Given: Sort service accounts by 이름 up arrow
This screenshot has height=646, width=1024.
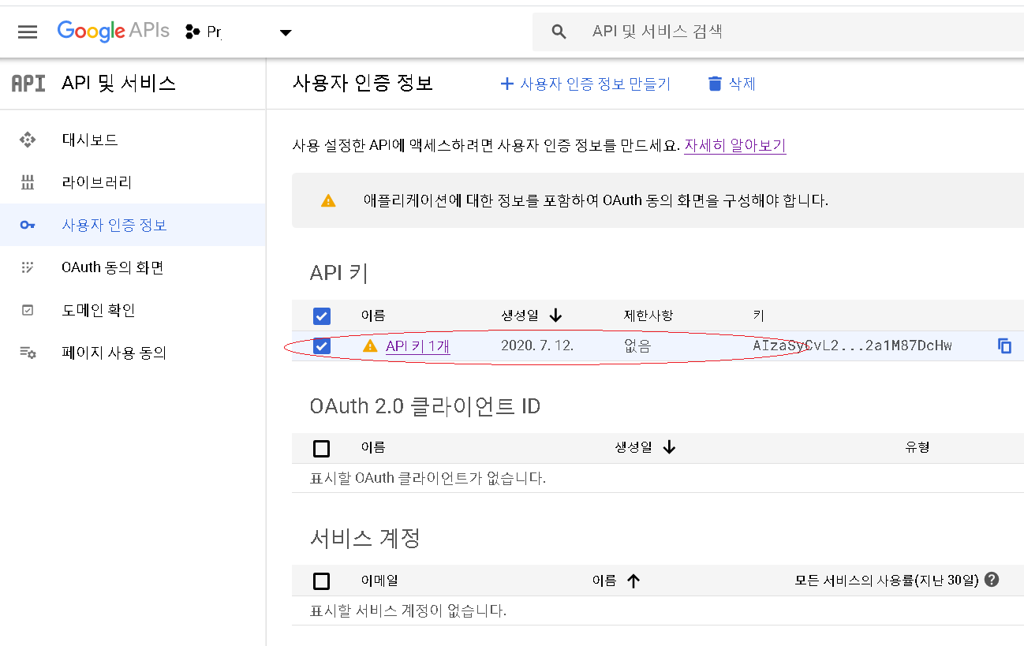Looking at the screenshot, I should coord(633,581).
